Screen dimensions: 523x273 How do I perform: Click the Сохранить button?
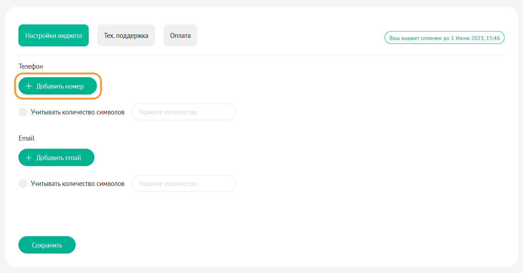pyautogui.click(x=47, y=245)
